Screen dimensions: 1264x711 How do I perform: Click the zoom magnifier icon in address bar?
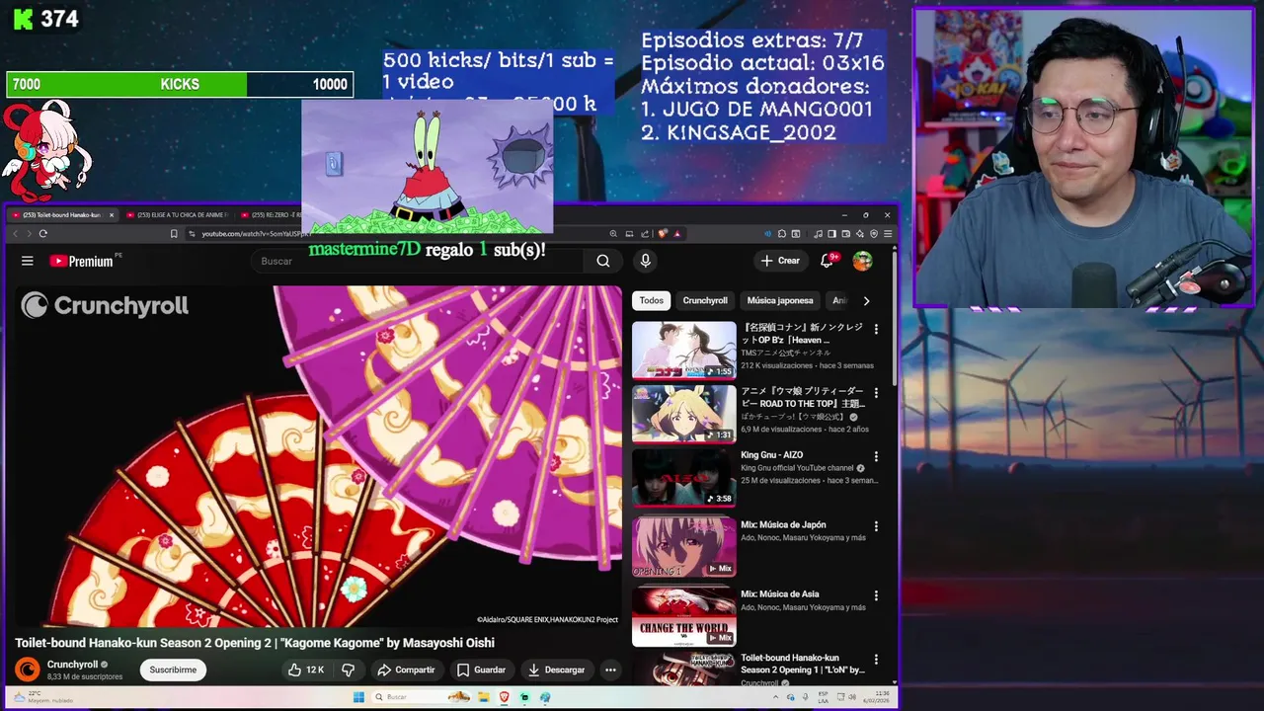pyautogui.click(x=613, y=234)
